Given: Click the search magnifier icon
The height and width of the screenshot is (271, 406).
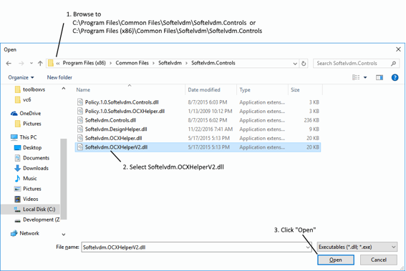Looking at the screenshot, I should pyautogui.click(x=393, y=64).
